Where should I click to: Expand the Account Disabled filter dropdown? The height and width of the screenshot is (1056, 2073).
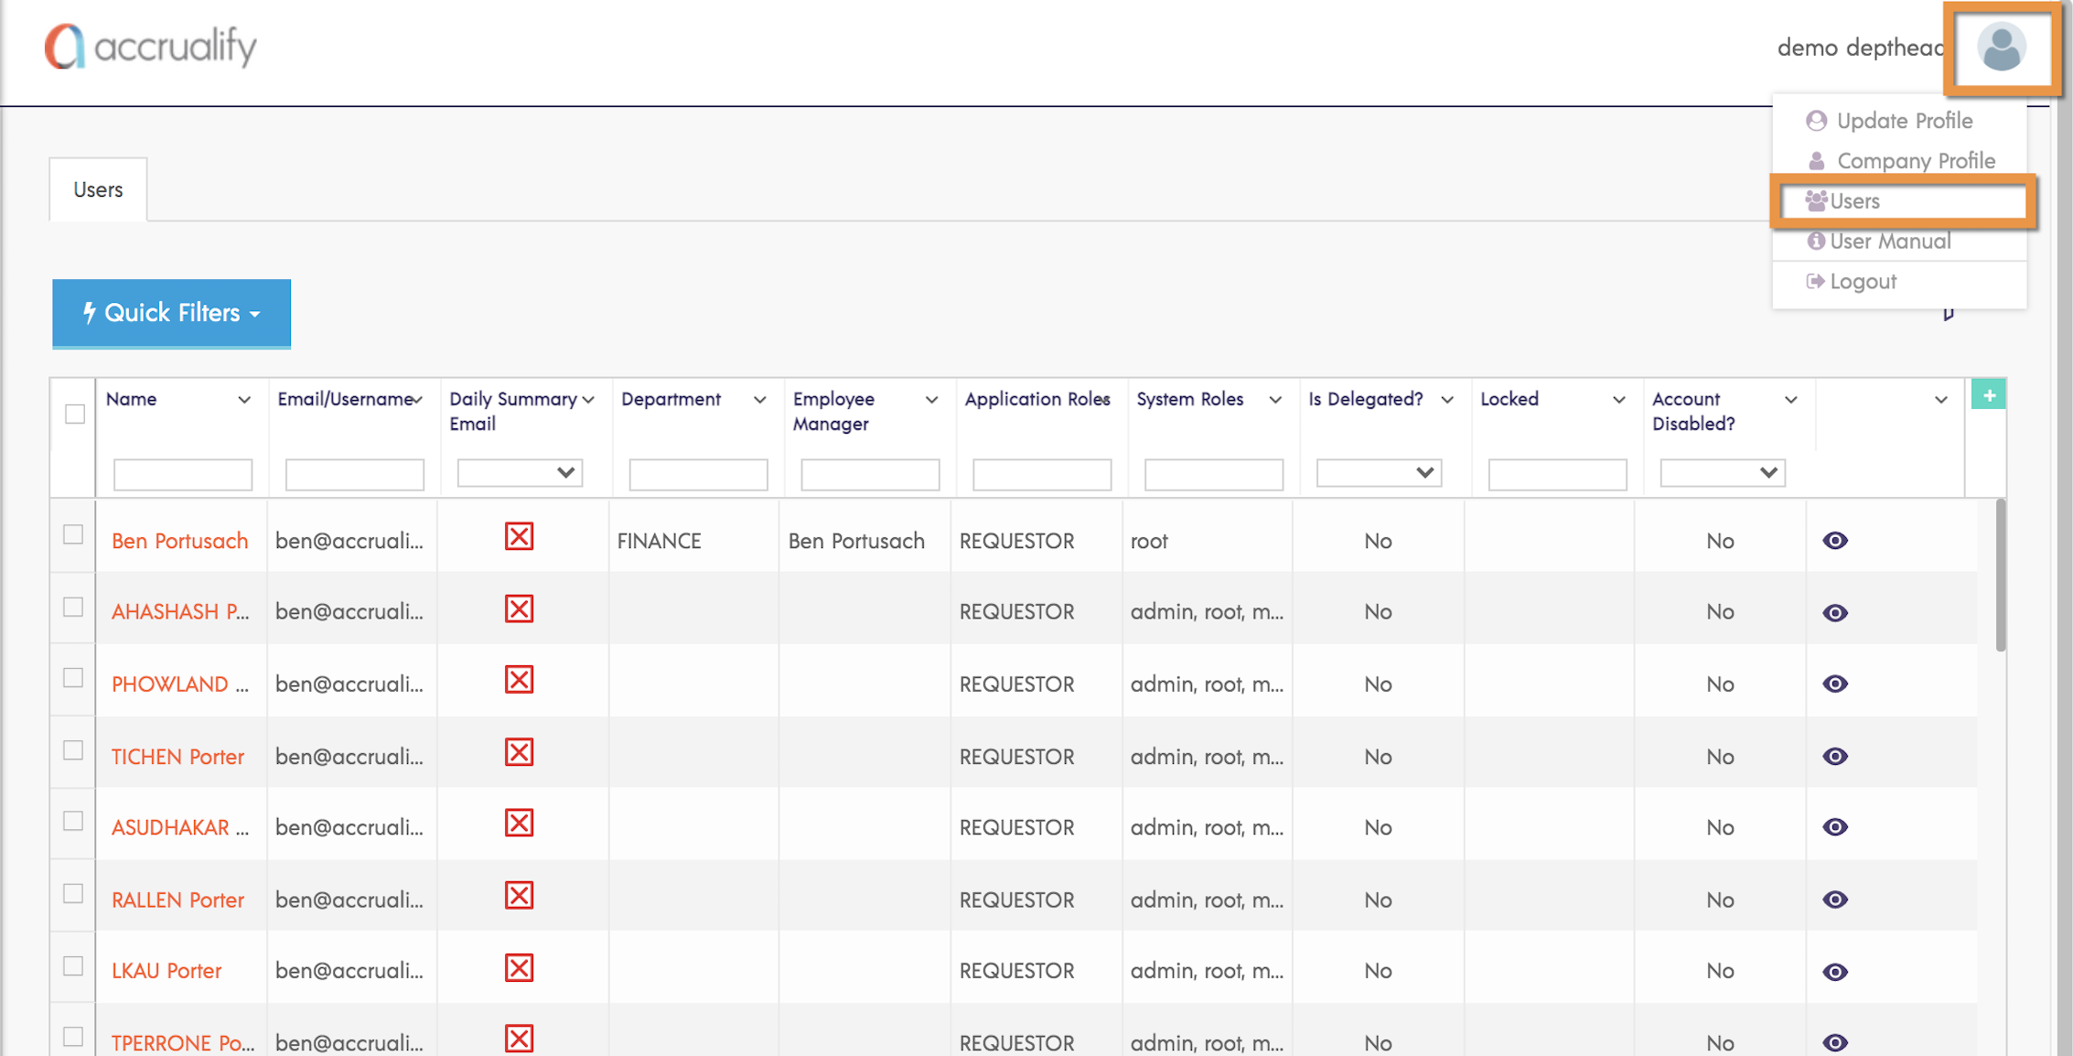point(1721,473)
